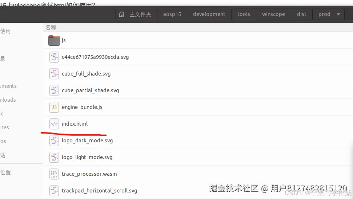Select file name trackpad_horizontal_scroll.svg

tap(99, 190)
